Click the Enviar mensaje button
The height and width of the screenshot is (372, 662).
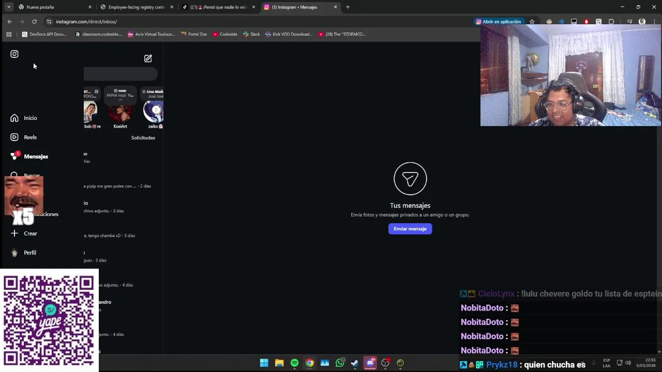pyautogui.click(x=410, y=229)
